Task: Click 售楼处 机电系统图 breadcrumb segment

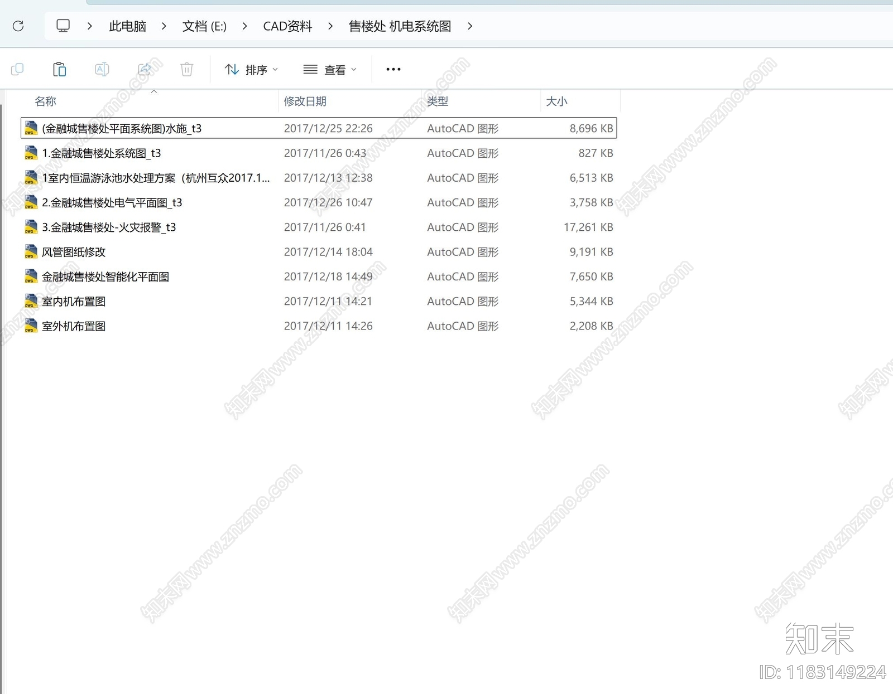Action: [x=400, y=26]
